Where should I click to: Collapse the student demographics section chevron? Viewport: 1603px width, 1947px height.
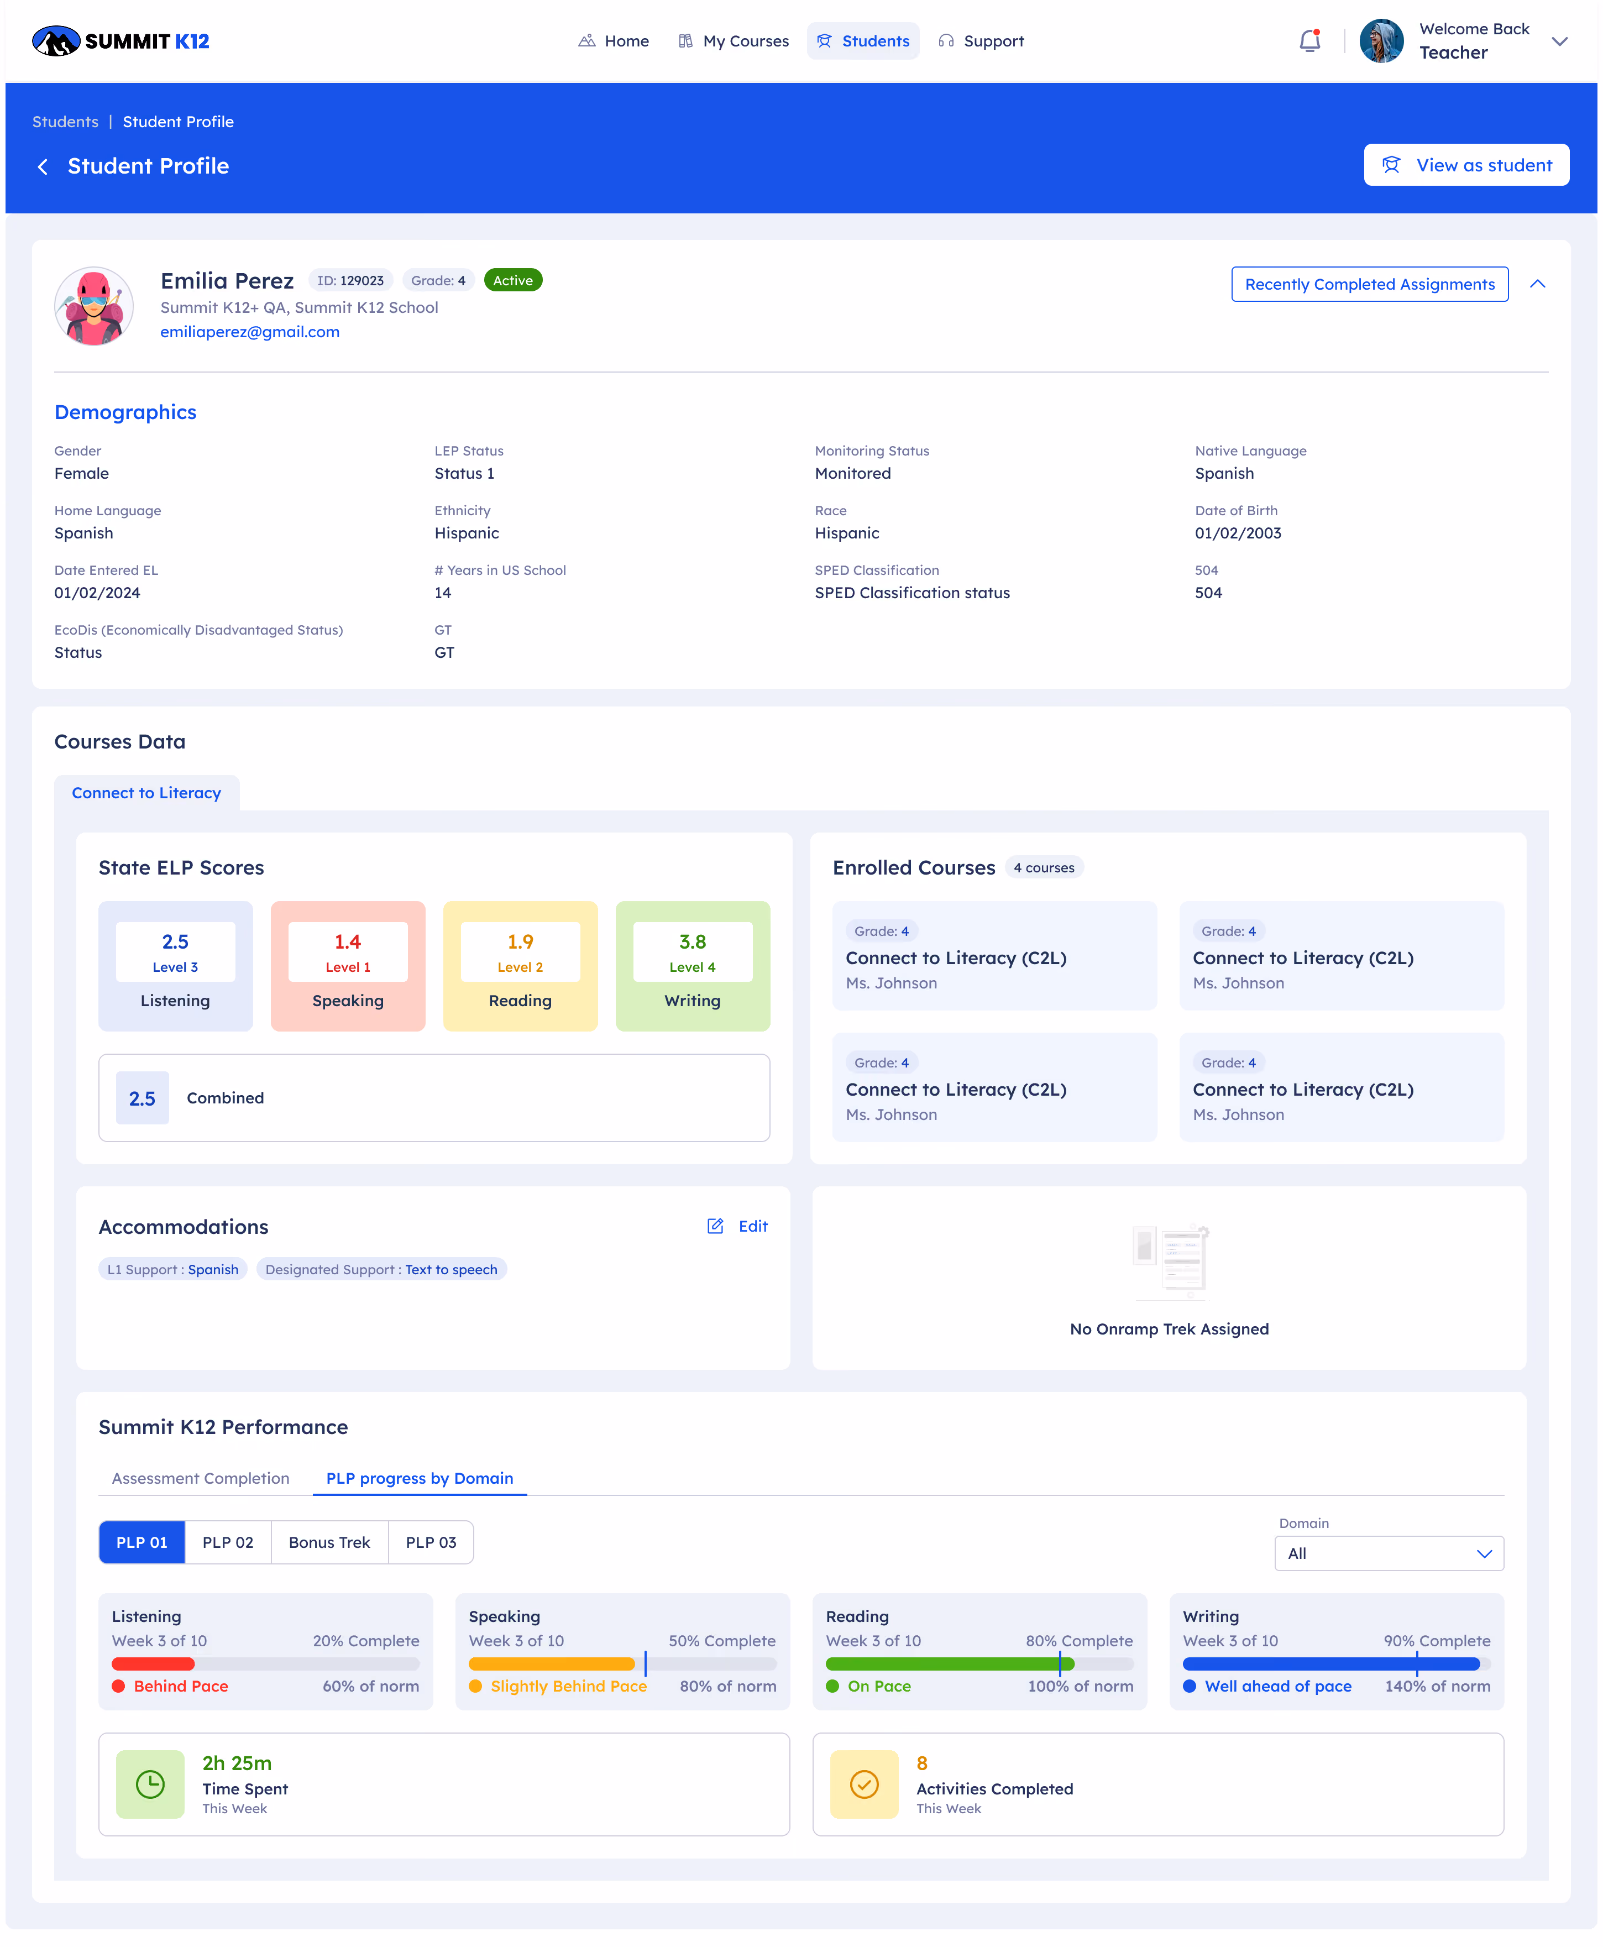point(1537,284)
